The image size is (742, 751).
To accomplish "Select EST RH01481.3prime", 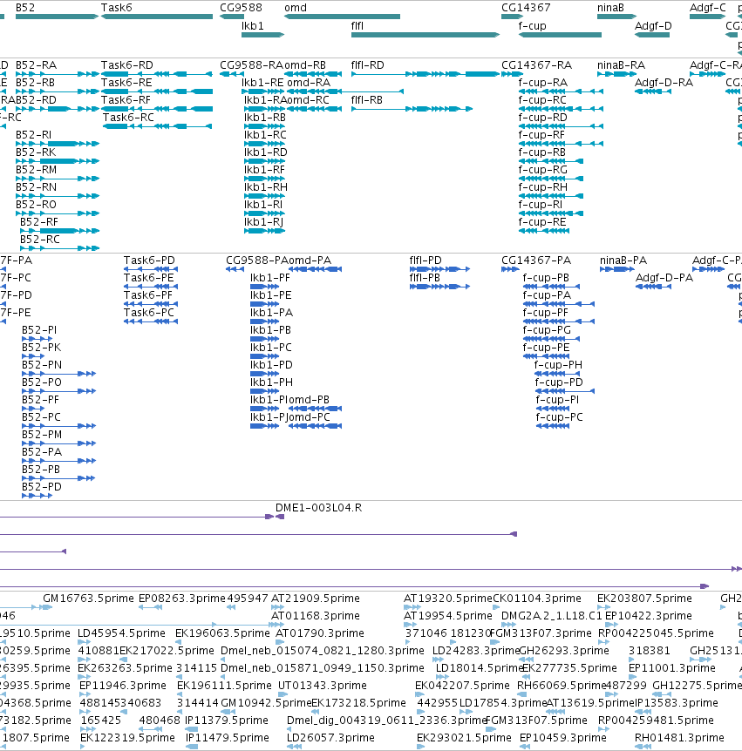I will [x=679, y=738].
